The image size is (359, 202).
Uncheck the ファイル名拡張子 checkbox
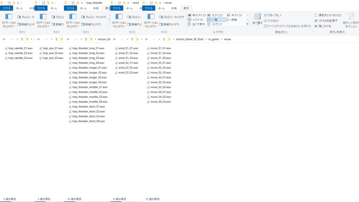point(316,21)
